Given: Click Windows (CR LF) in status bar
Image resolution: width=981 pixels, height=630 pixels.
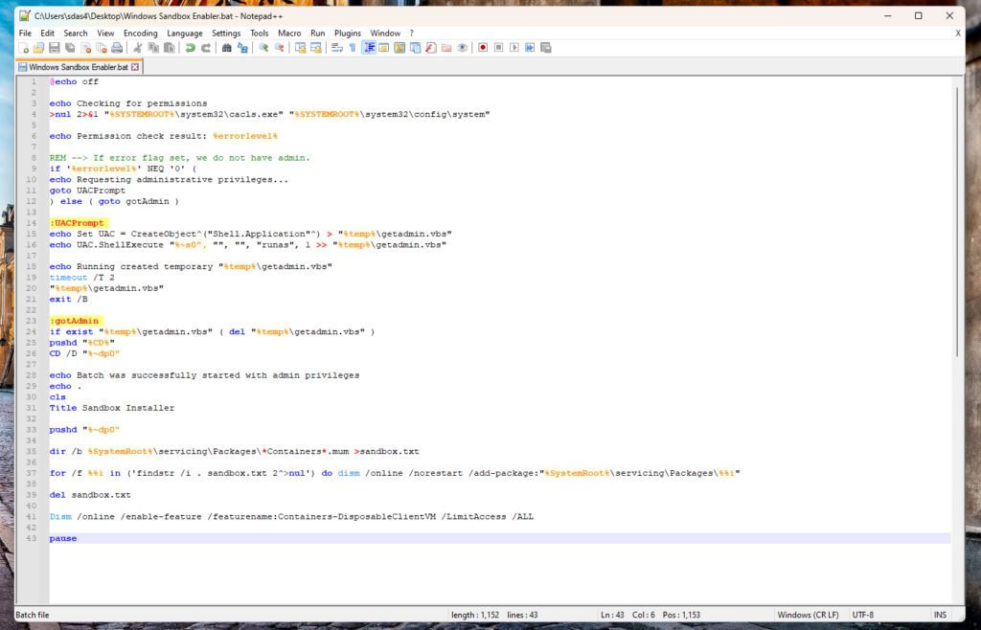Looking at the screenshot, I should point(808,615).
